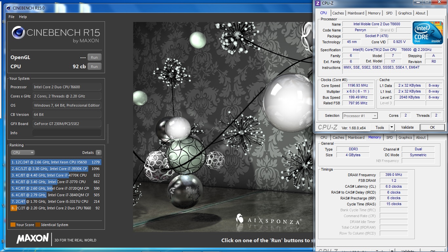Select Core i7-3770 ranking row

pyautogui.click(x=56, y=182)
